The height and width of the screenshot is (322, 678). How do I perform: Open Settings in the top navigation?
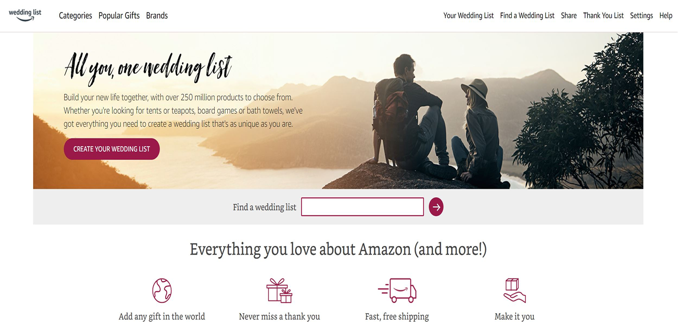coord(641,16)
